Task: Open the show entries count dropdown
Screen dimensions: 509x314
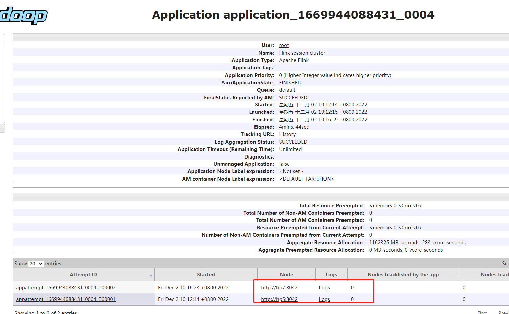Action: [x=36, y=264]
